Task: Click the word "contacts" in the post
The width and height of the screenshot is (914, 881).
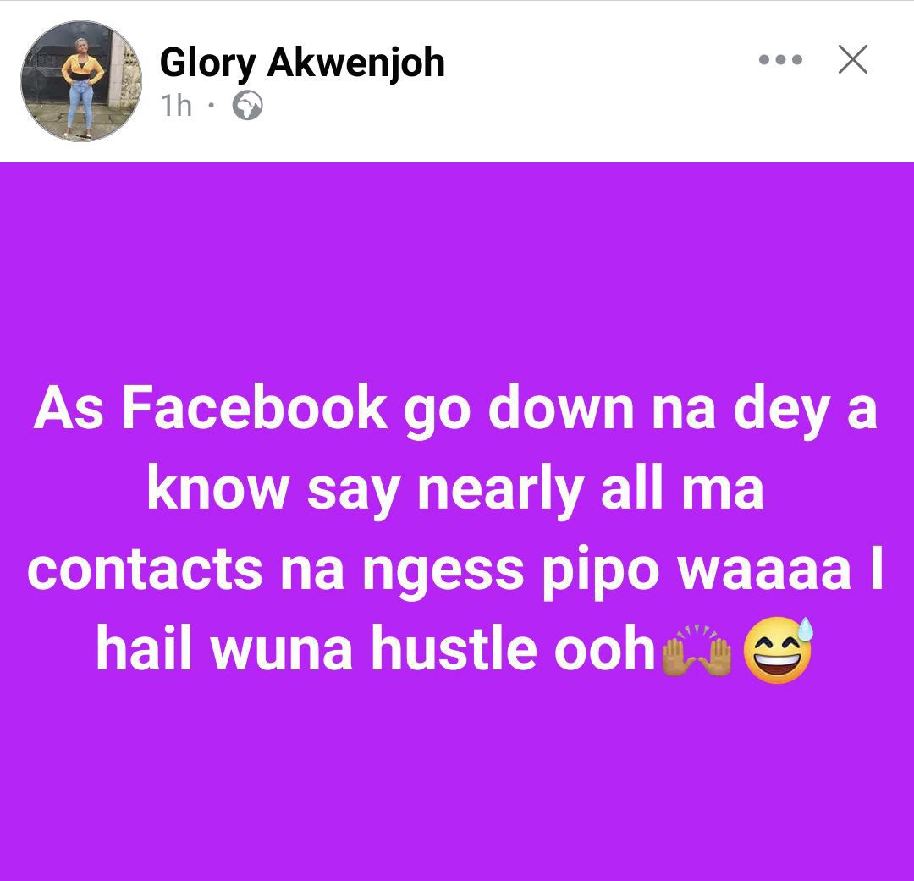Action: tap(145, 569)
